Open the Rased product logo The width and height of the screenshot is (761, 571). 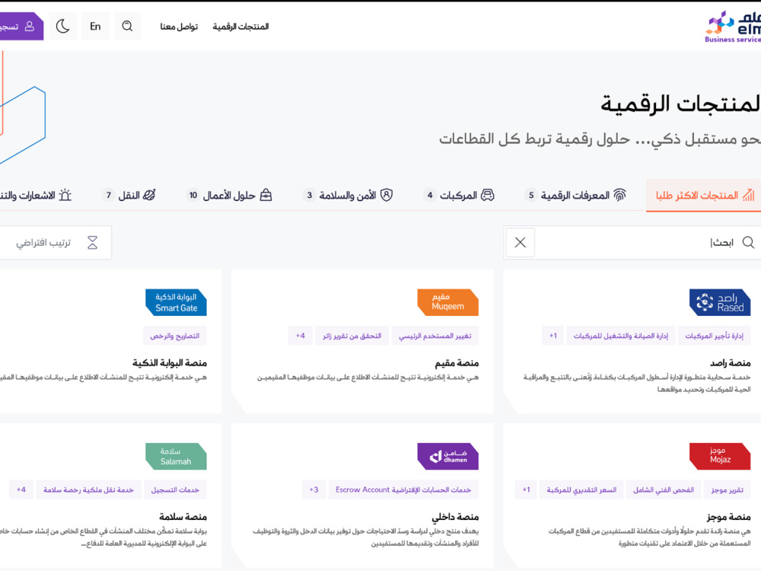[720, 302]
